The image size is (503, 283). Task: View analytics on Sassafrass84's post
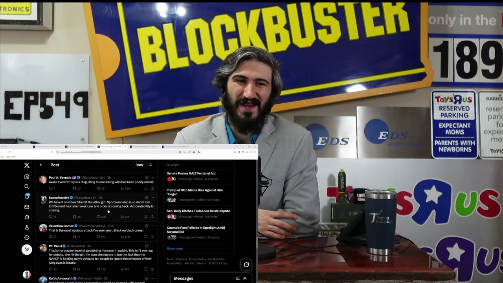[125, 217]
